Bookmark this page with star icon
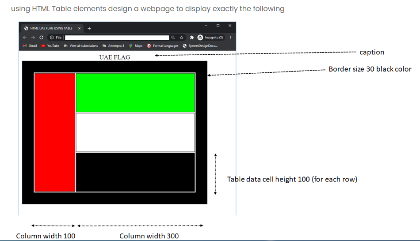 [x=181, y=38]
